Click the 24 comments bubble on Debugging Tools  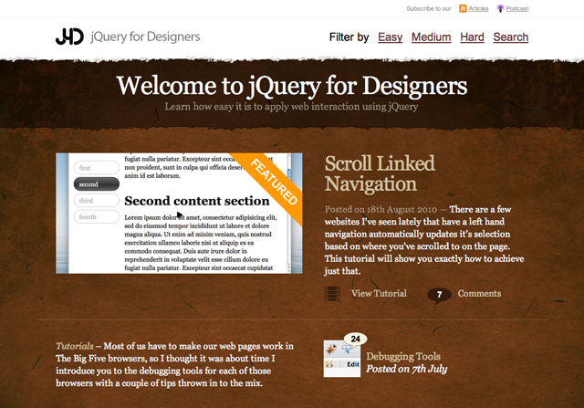(x=355, y=339)
